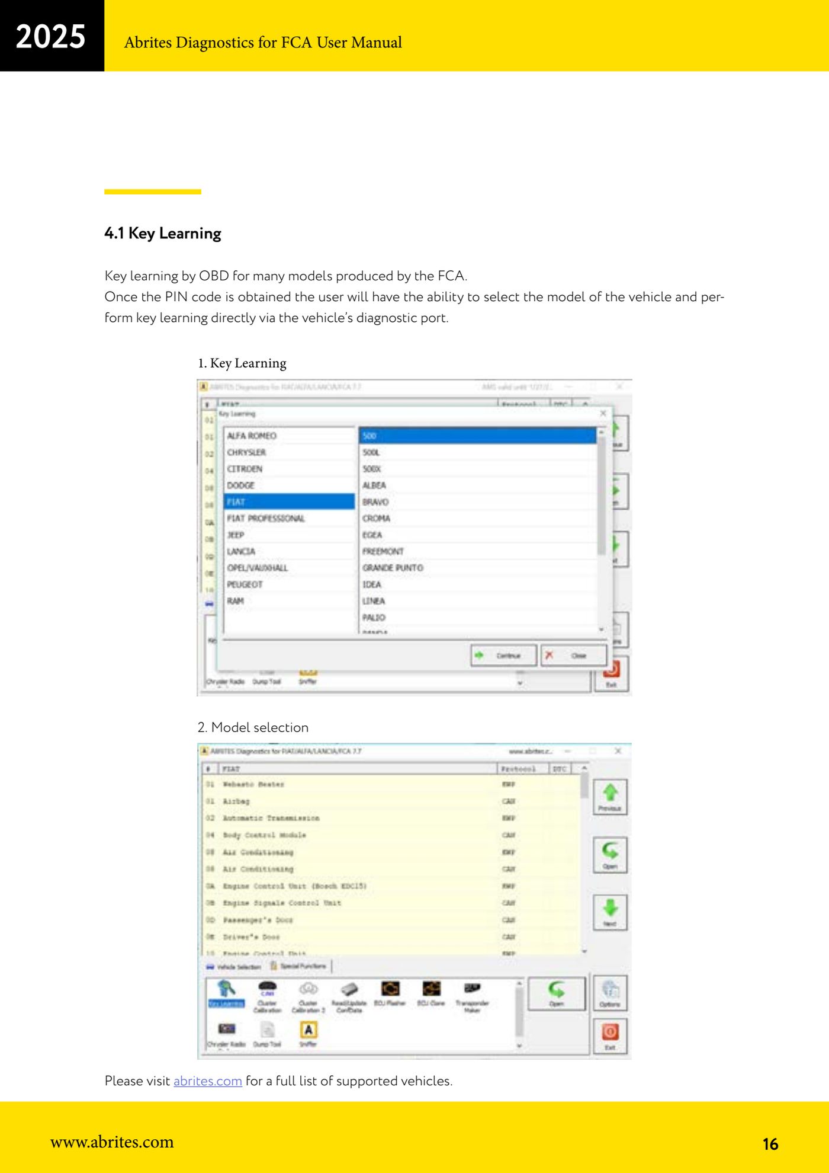Choose the FREEMONT model
Screen dimensions: 829x1173
click(477, 552)
